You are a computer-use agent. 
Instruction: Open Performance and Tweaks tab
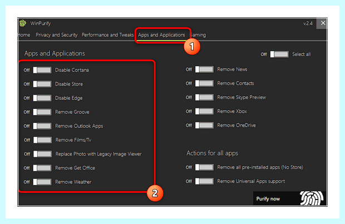(x=107, y=35)
